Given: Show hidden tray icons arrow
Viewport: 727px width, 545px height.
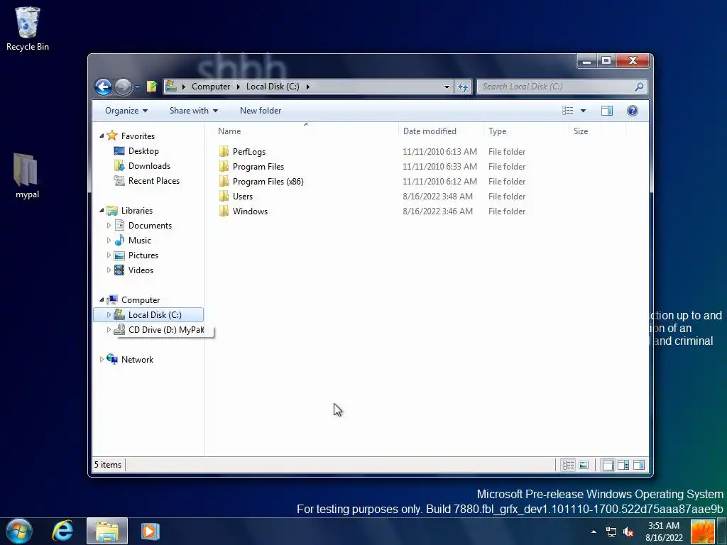Looking at the screenshot, I should 594,532.
